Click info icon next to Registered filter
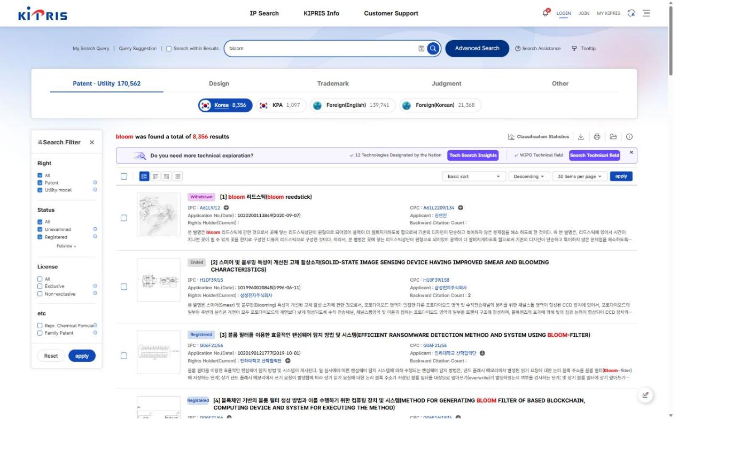 [95, 236]
